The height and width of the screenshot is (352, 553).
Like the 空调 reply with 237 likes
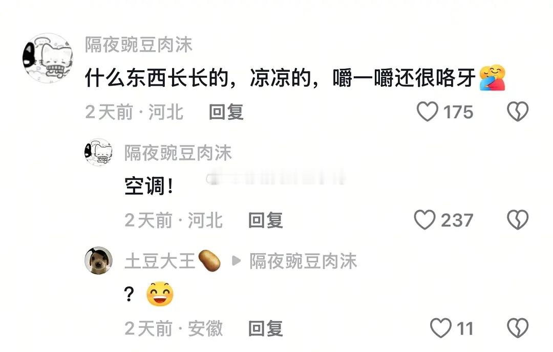click(x=424, y=220)
